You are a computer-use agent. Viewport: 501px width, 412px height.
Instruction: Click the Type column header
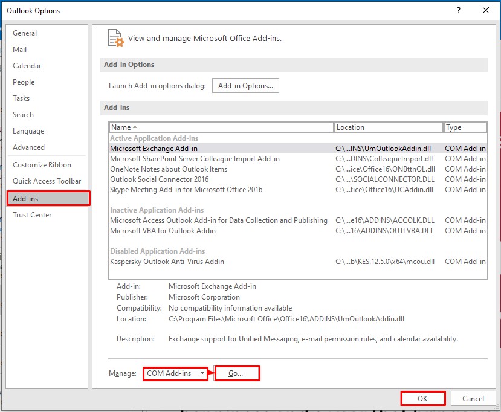click(464, 127)
